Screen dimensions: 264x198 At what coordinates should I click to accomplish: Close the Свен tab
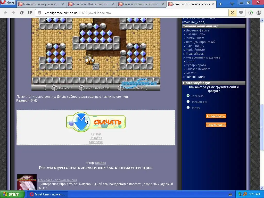point(163,4)
